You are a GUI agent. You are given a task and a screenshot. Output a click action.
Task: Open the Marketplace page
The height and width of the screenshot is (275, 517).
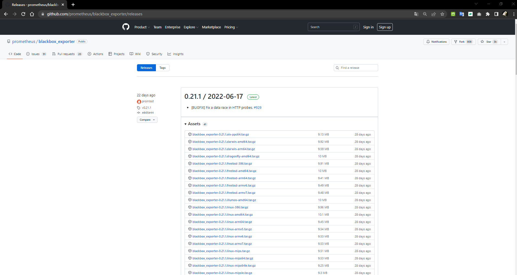[211, 27]
